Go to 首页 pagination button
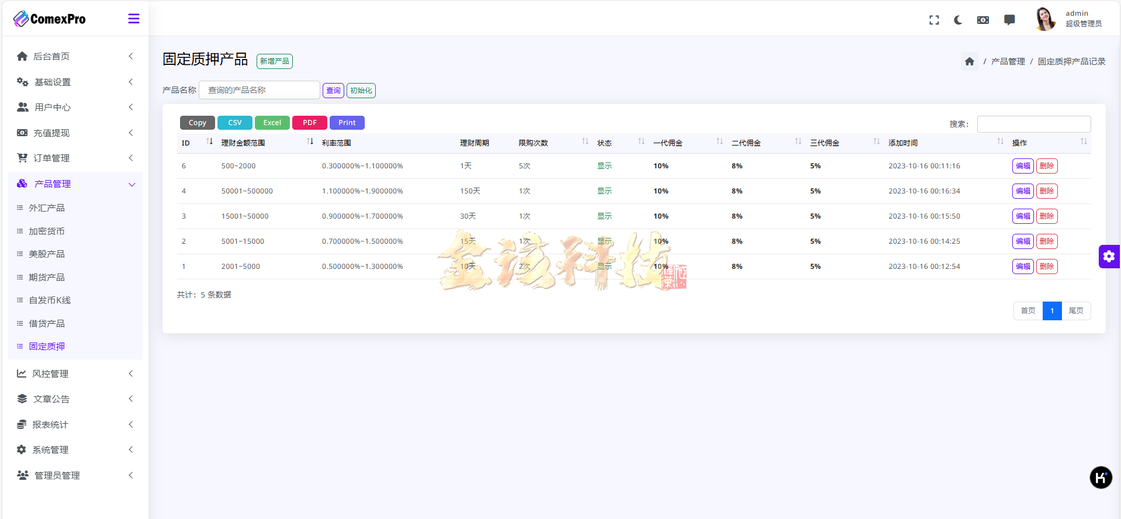 click(1028, 311)
